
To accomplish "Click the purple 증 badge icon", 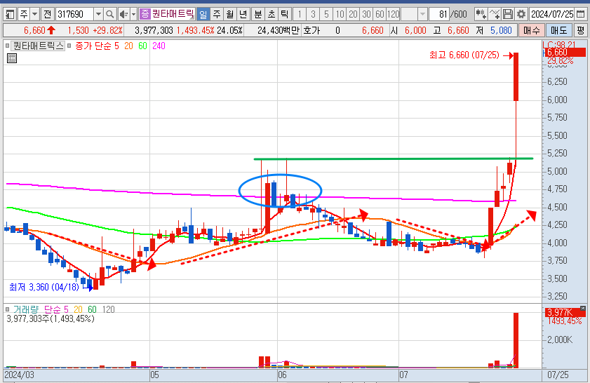I will coord(145,14).
